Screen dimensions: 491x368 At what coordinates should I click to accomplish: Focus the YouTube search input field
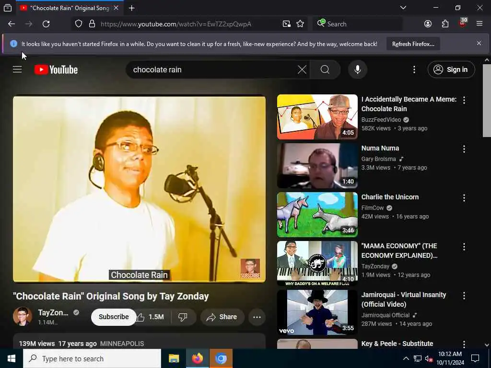tap(213, 69)
